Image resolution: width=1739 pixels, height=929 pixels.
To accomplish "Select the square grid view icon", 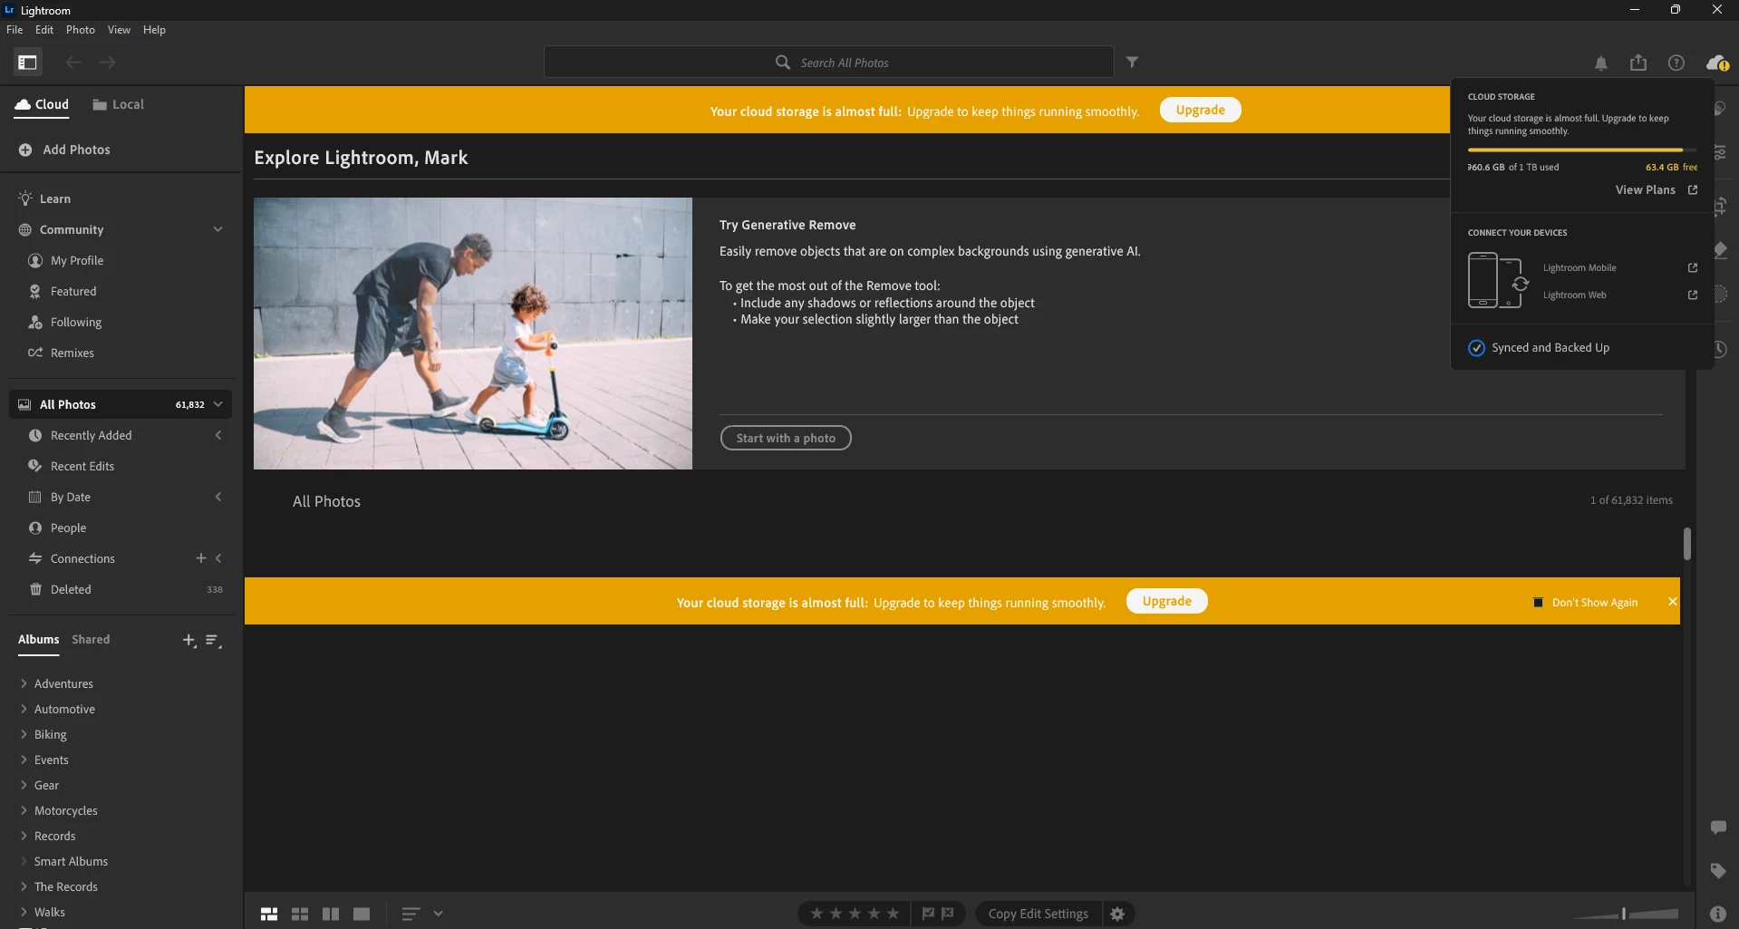I will tap(300, 914).
